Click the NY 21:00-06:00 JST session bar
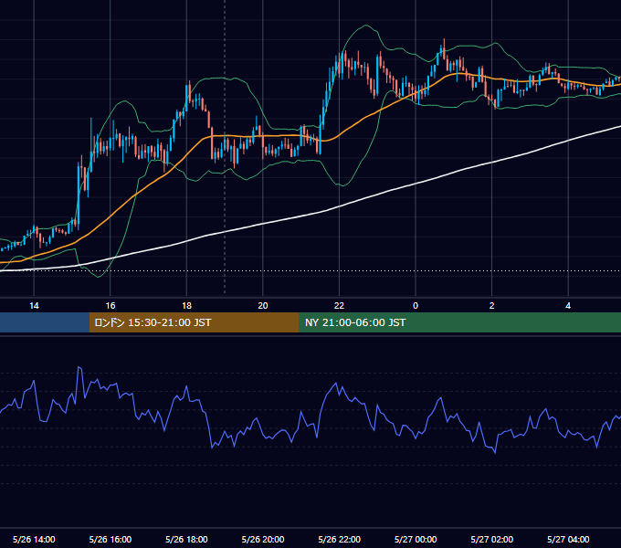This screenshot has height=548, width=621. click(459, 322)
